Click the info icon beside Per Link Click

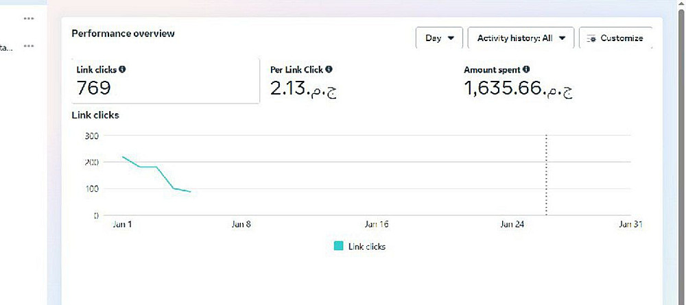pyautogui.click(x=329, y=69)
